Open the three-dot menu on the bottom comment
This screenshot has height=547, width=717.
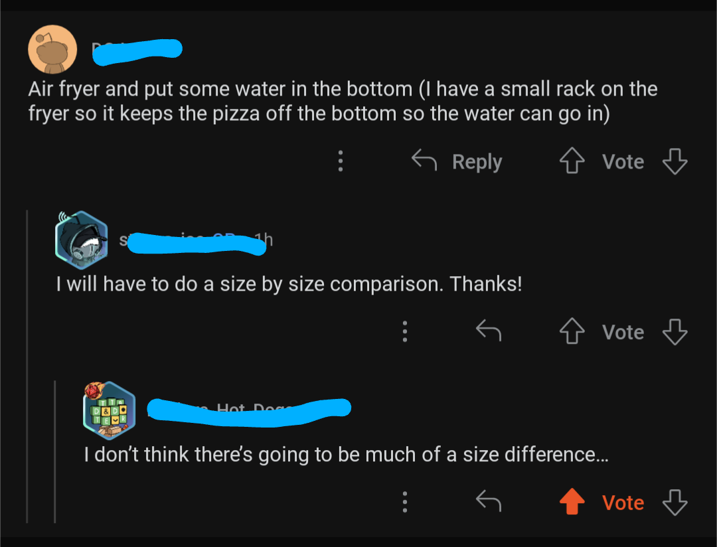(405, 503)
